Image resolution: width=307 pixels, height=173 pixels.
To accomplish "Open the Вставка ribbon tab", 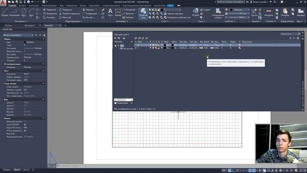I will pyautogui.click(x=22, y=6).
